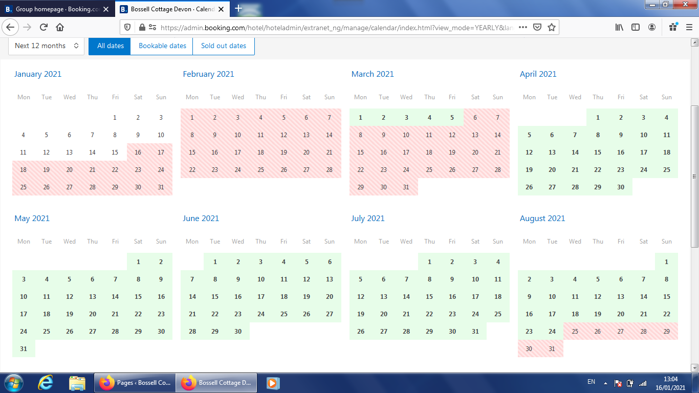Open page actions ellipsis in address bar
This screenshot has height=393, width=699.
(522, 27)
